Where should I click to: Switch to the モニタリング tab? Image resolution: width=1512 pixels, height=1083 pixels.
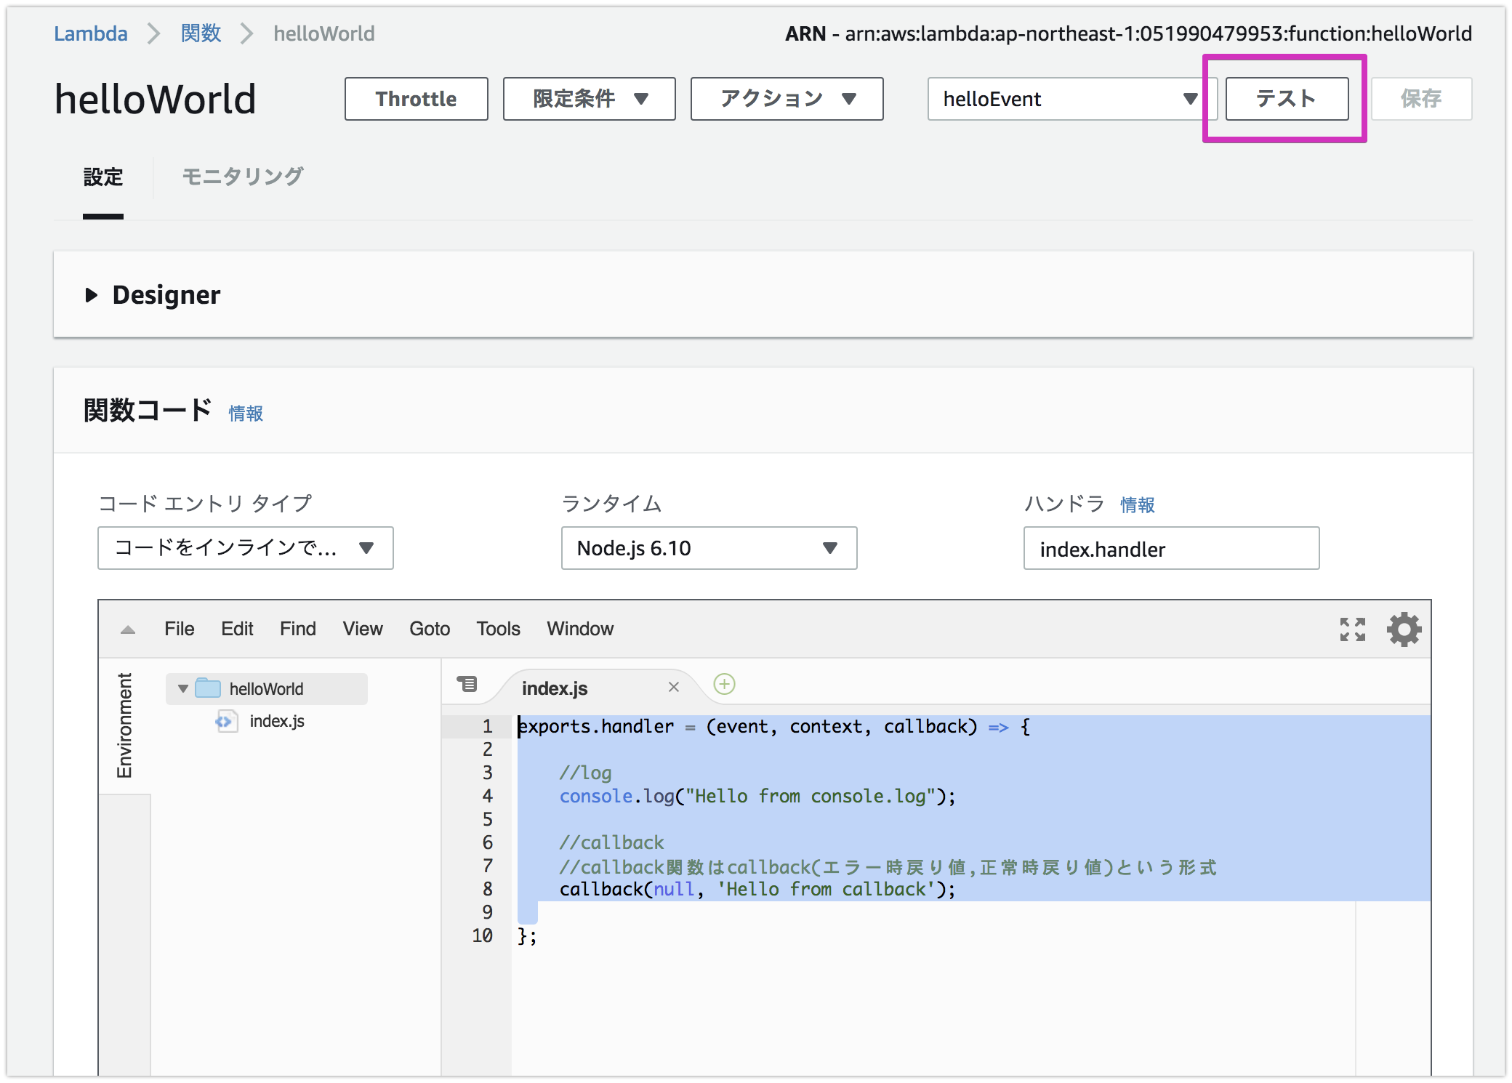point(242,176)
